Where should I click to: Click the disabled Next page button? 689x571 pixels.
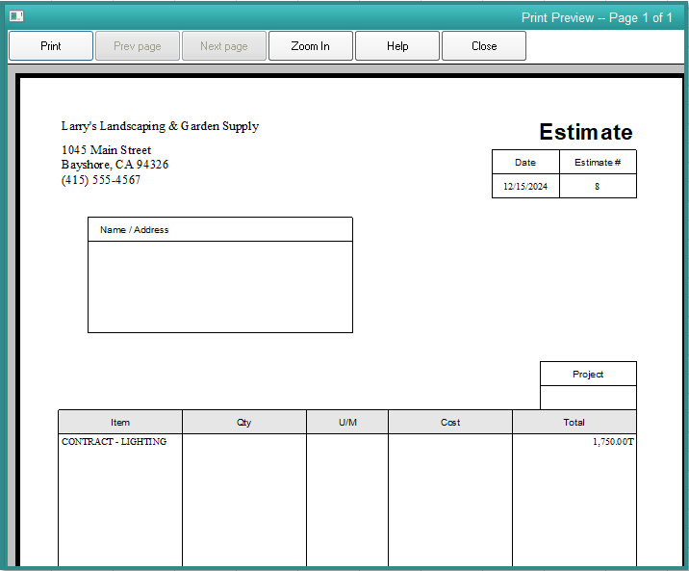click(x=223, y=45)
